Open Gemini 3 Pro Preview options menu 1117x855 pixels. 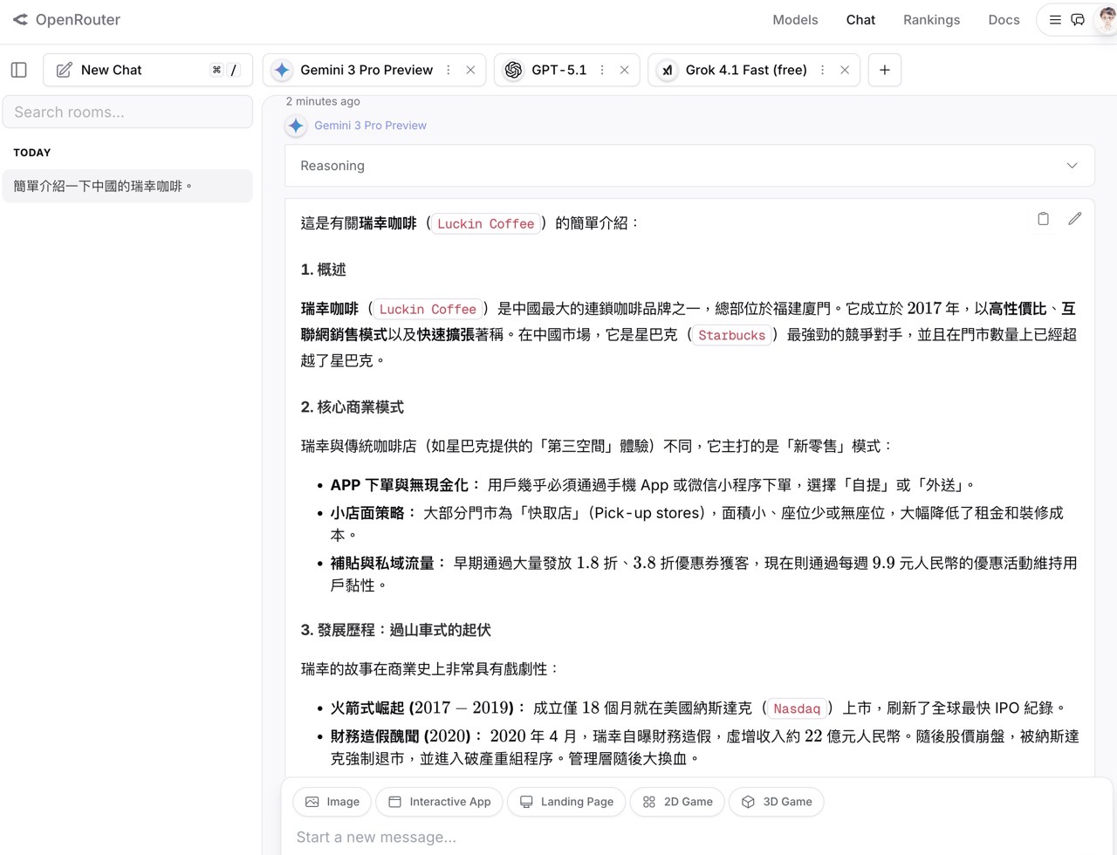tap(449, 70)
